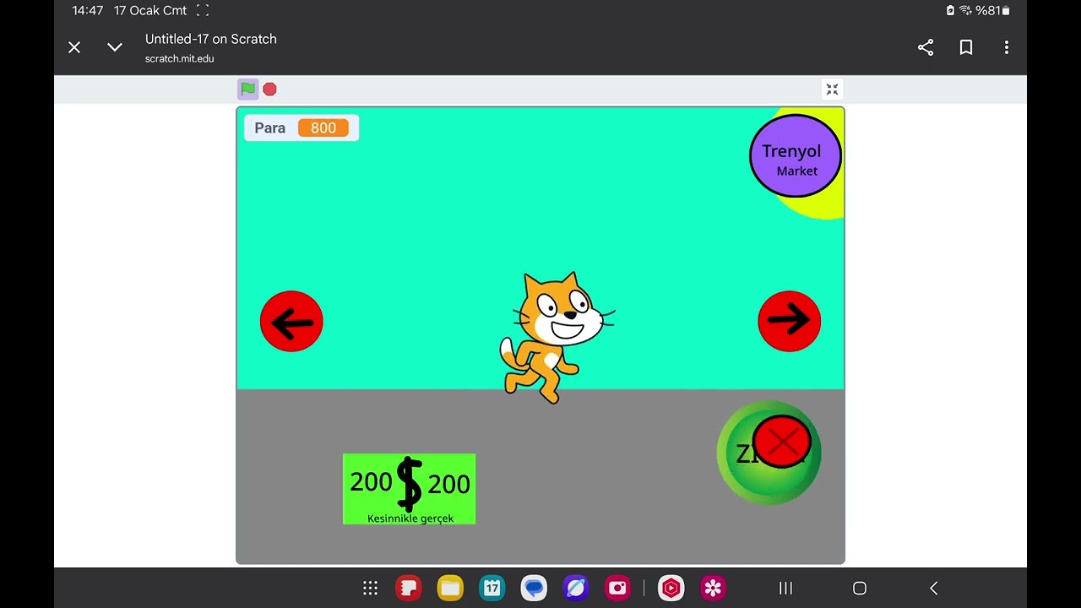The width and height of the screenshot is (1081, 608).
Task: Tap the screenshot capture status icon
Action: point(202,10)
